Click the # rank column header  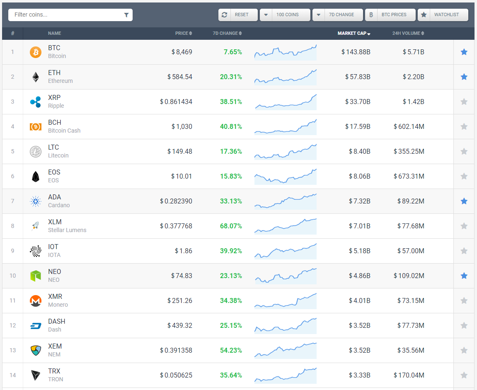click(12, 33)
